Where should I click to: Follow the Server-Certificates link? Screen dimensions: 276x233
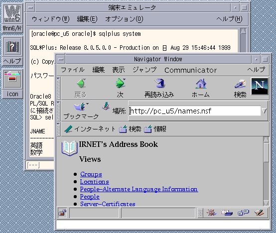click(108, 204)
